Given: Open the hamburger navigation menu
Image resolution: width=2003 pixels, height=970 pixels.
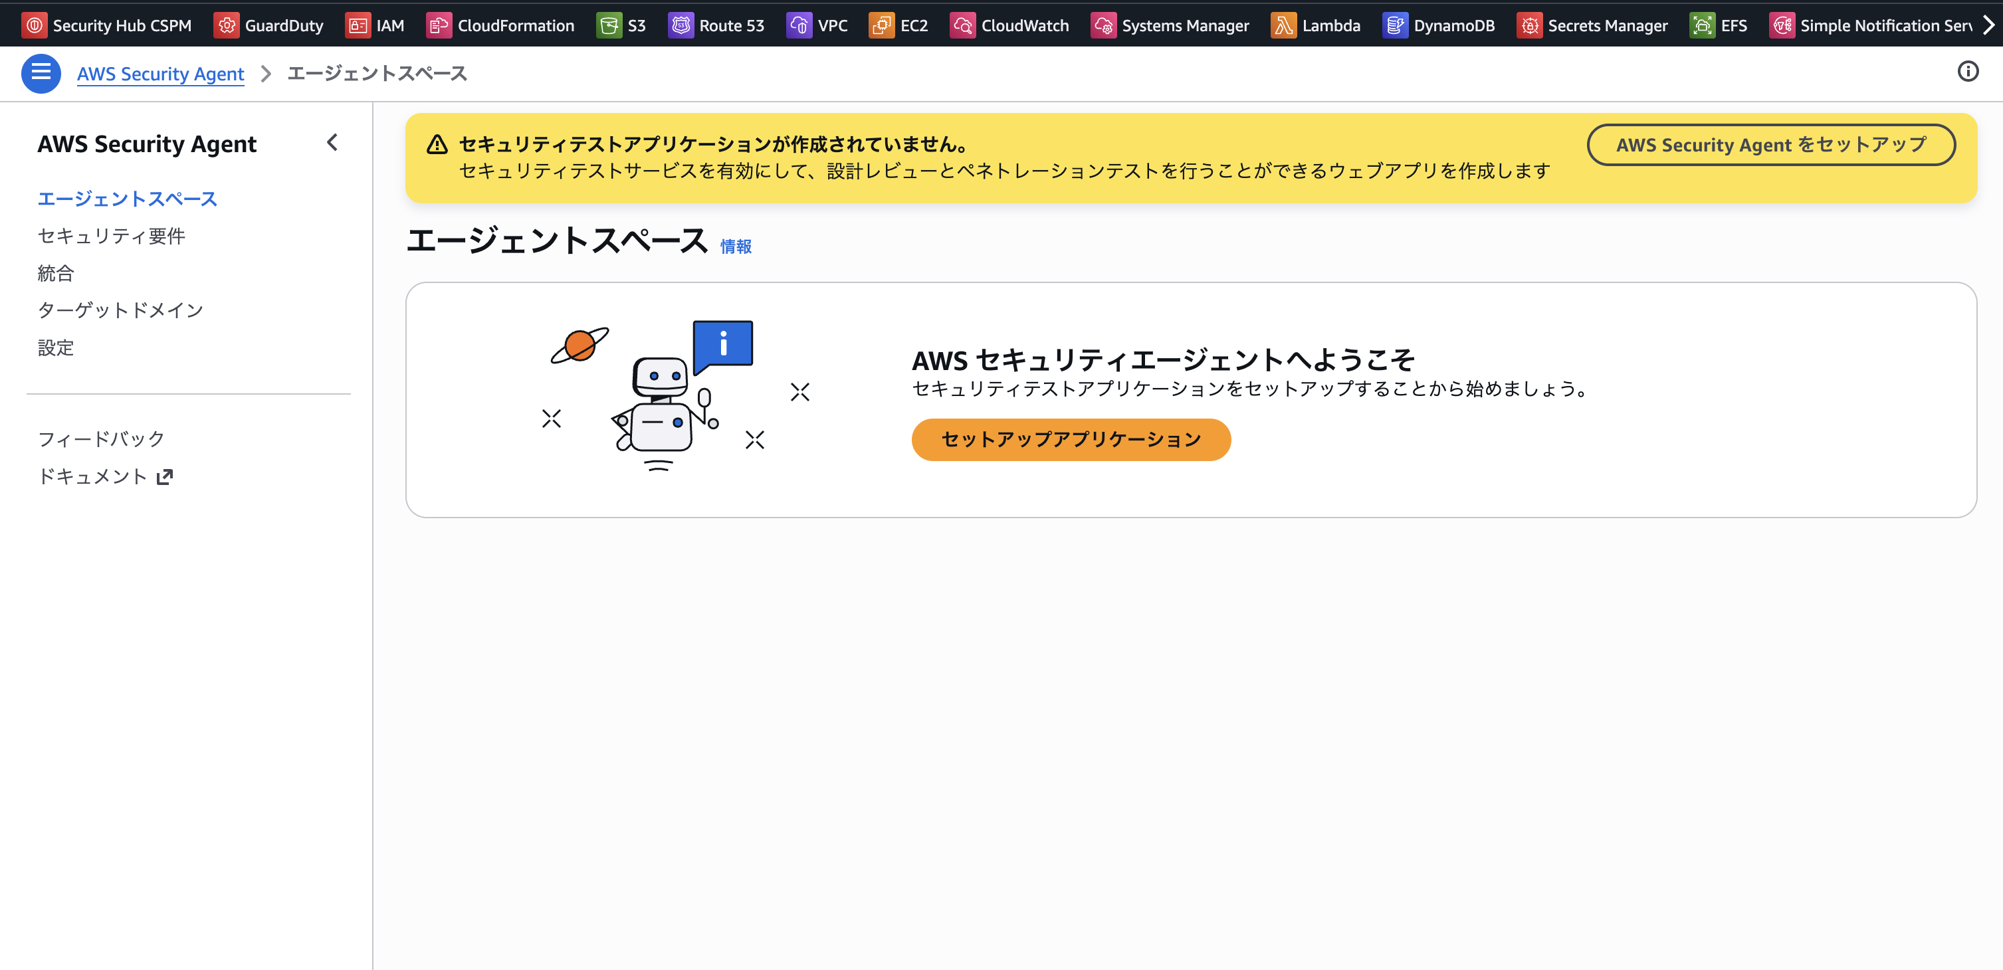Looking at the screenshot, I should click(x=41, y=73).
